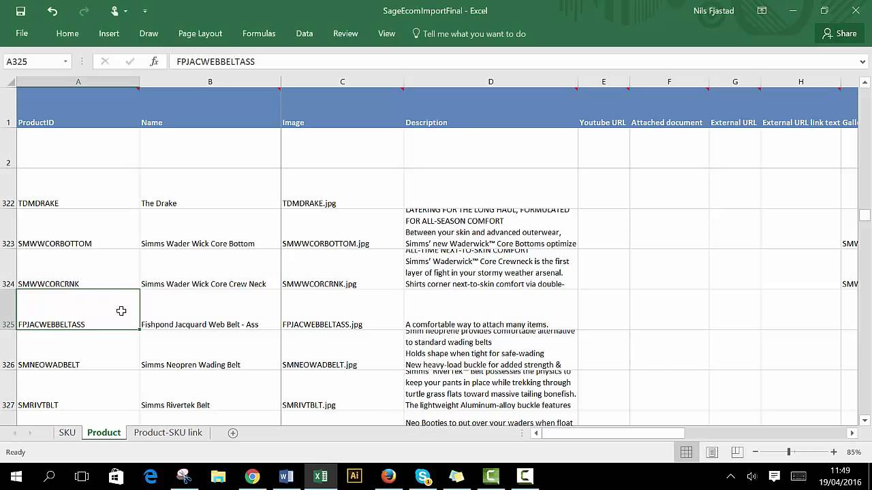Select cell SMWWCORCRNK.jpg
872x490 pixels.
342,269
